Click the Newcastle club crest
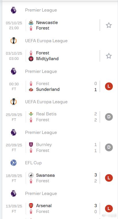 point(31,23)
